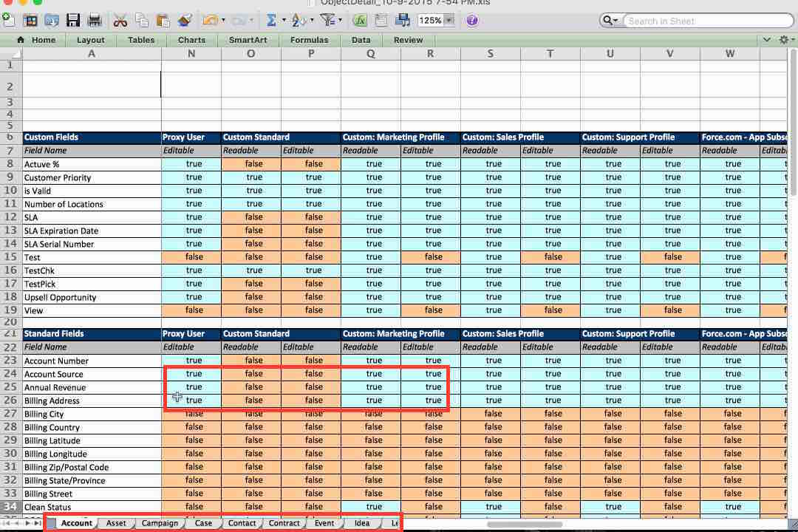Open the Undo history dropdown arrow

point(223,21)
